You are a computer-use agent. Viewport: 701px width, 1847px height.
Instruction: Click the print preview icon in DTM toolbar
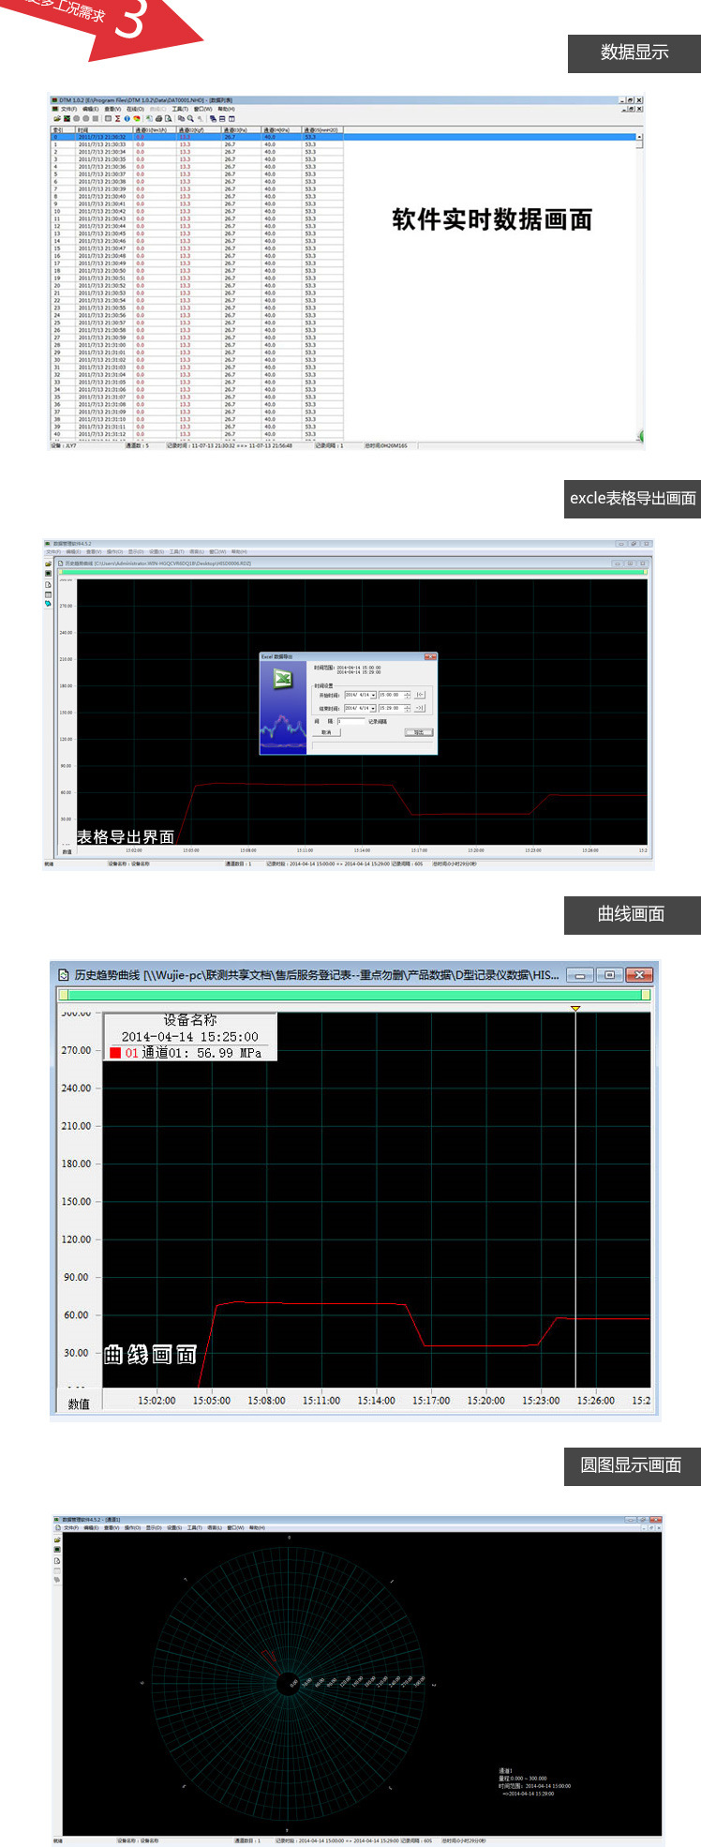[x=168, y=119]
